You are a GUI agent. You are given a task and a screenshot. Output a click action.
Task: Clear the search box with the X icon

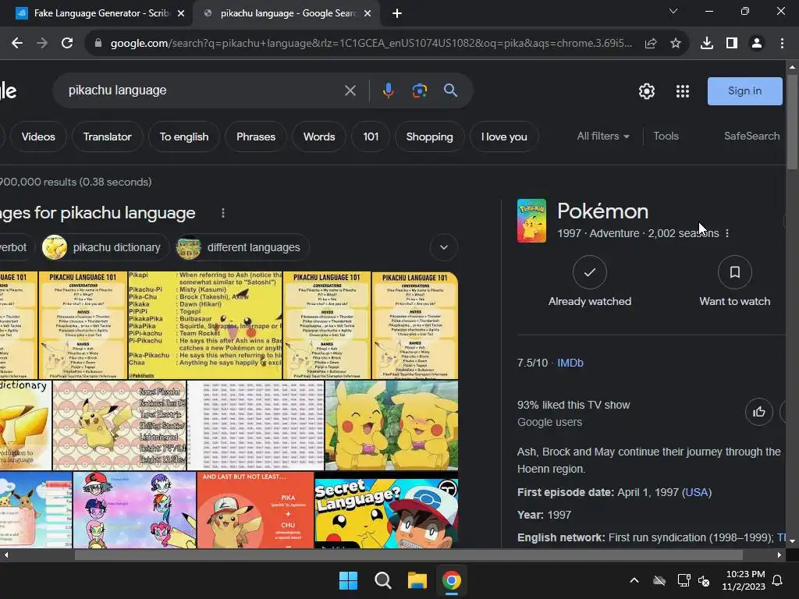[350, 90]
